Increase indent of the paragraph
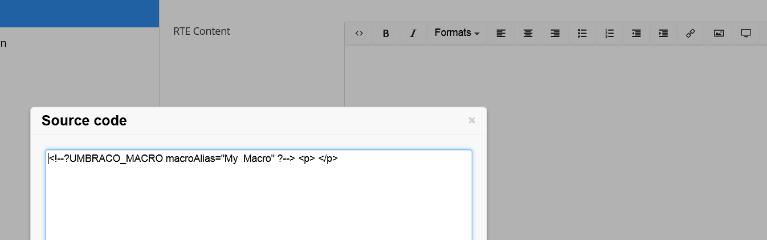This screenshot has height=240, width=767. [x=663, y=33]
